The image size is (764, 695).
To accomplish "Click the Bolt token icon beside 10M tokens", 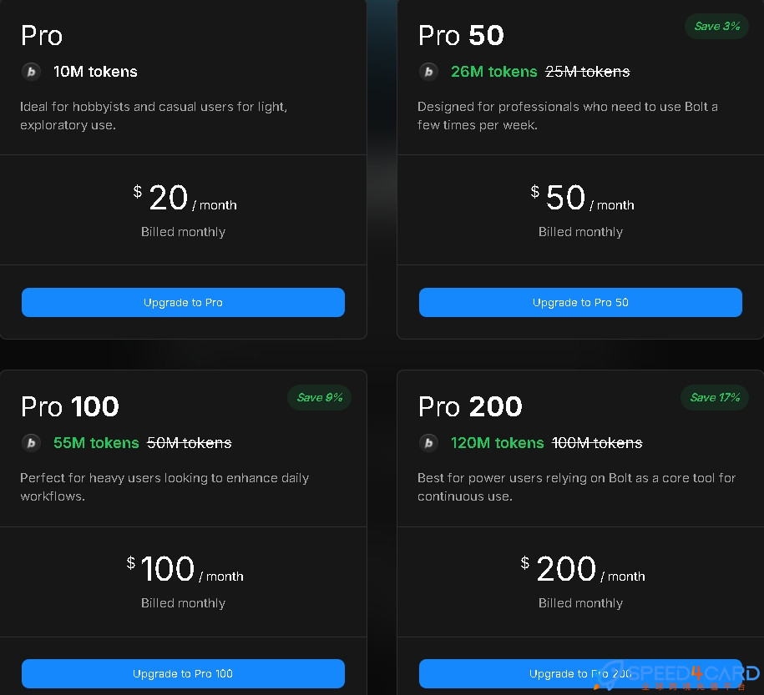I will 31,72.
